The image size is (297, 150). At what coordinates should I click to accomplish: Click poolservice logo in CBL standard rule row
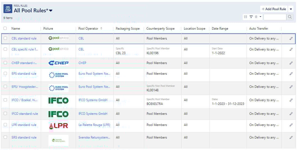[59, 38]
